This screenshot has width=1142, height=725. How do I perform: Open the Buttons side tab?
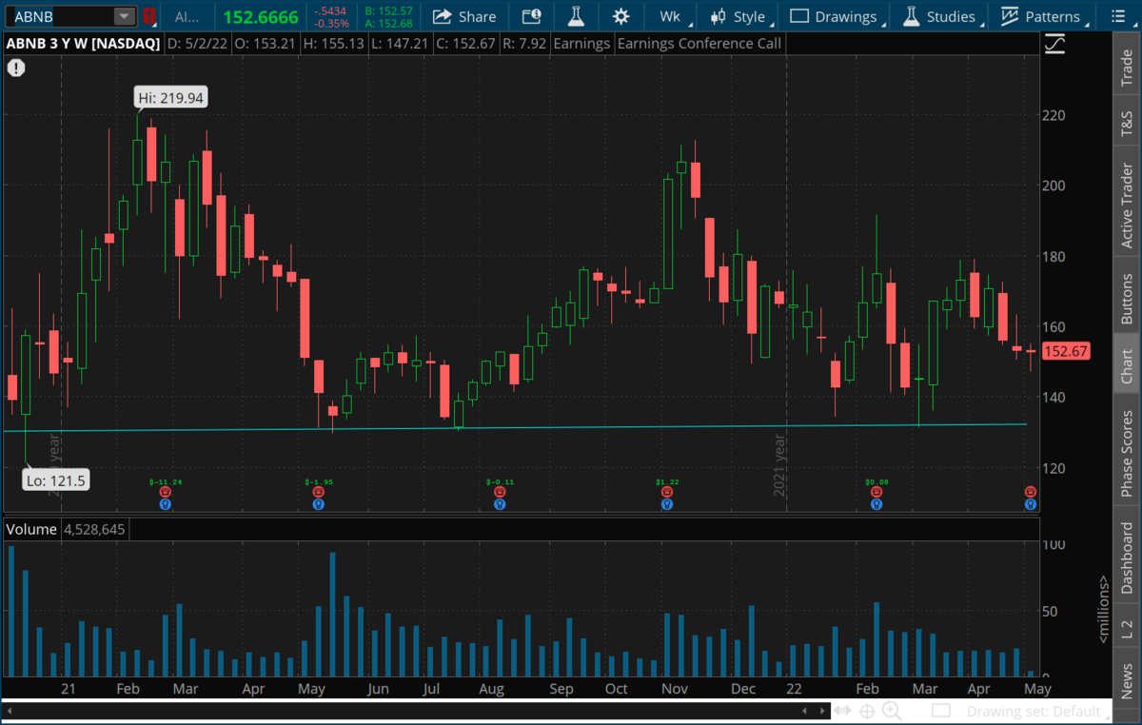1127,299
